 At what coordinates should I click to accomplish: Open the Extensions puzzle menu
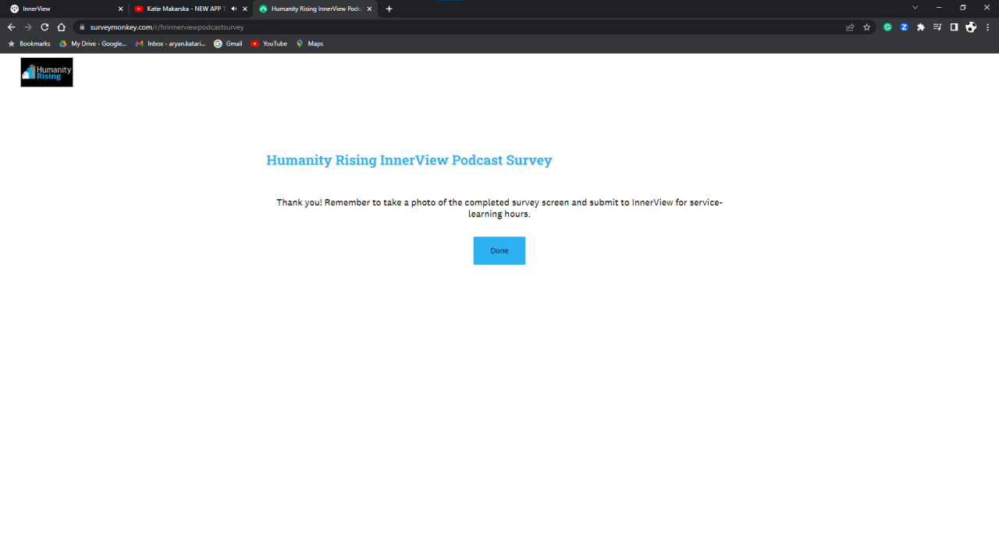(x=921, y=27)
